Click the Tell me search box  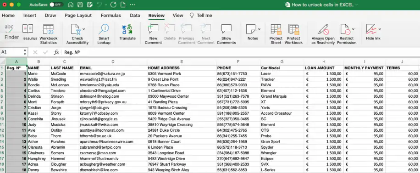[201, 16]
